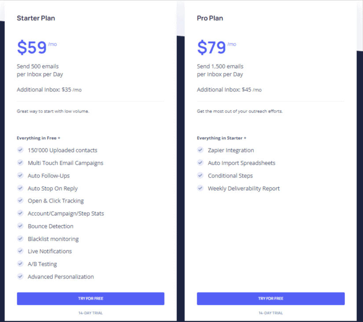Click the $59 per month price
The height and width of the screenshot is (322, 363).
[37, 47]
